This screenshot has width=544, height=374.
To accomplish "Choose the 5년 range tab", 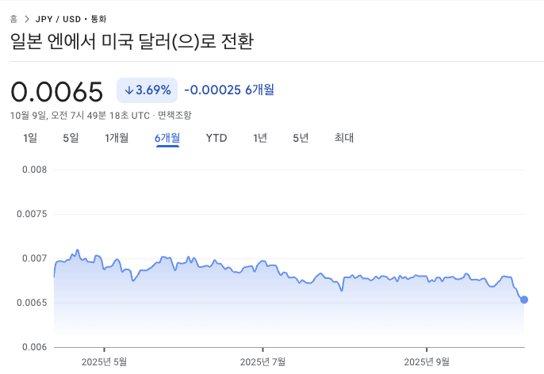I will pos(301,138).
